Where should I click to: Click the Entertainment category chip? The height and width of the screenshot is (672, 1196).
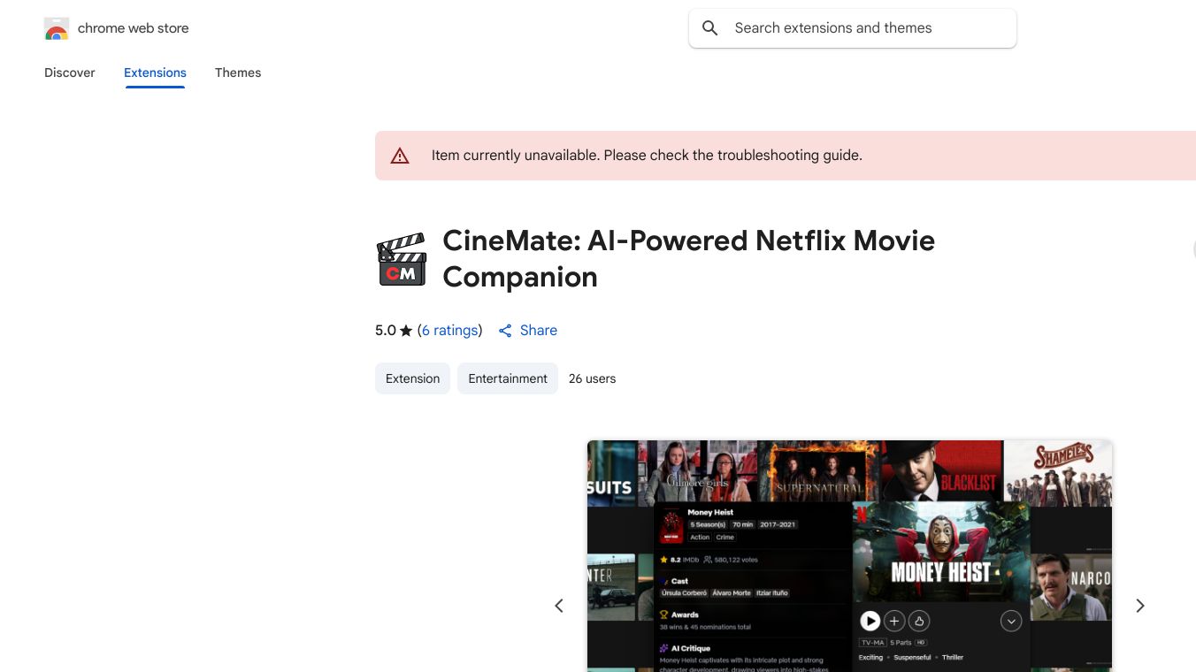pyautogui.click(x=508, y=378)
